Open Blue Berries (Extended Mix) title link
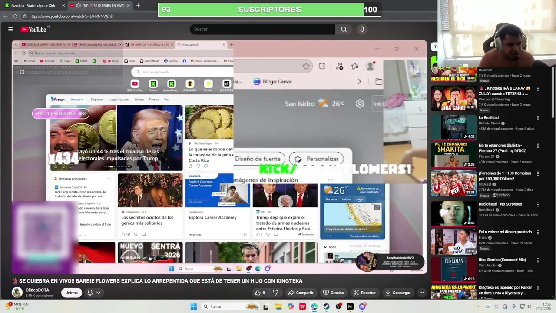The width and height of the screenshot is (556, 313). 502,260
